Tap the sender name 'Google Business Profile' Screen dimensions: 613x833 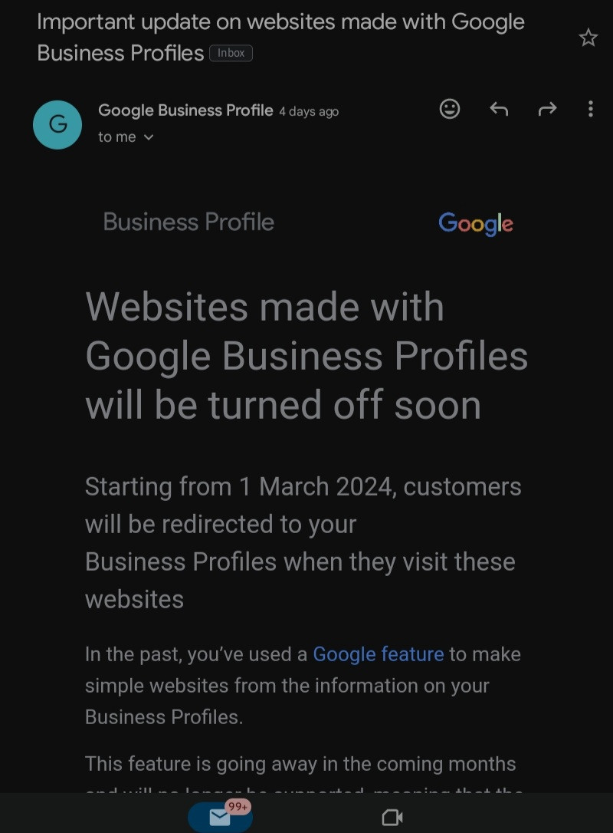coord(185,110)
